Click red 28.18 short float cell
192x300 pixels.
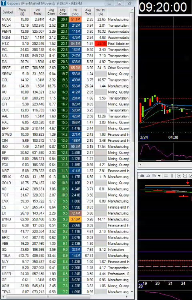click(x=101, y=44)
